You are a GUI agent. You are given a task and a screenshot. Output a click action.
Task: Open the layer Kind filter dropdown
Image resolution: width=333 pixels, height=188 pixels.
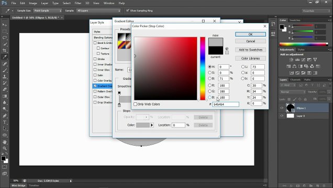coord(288,85)
